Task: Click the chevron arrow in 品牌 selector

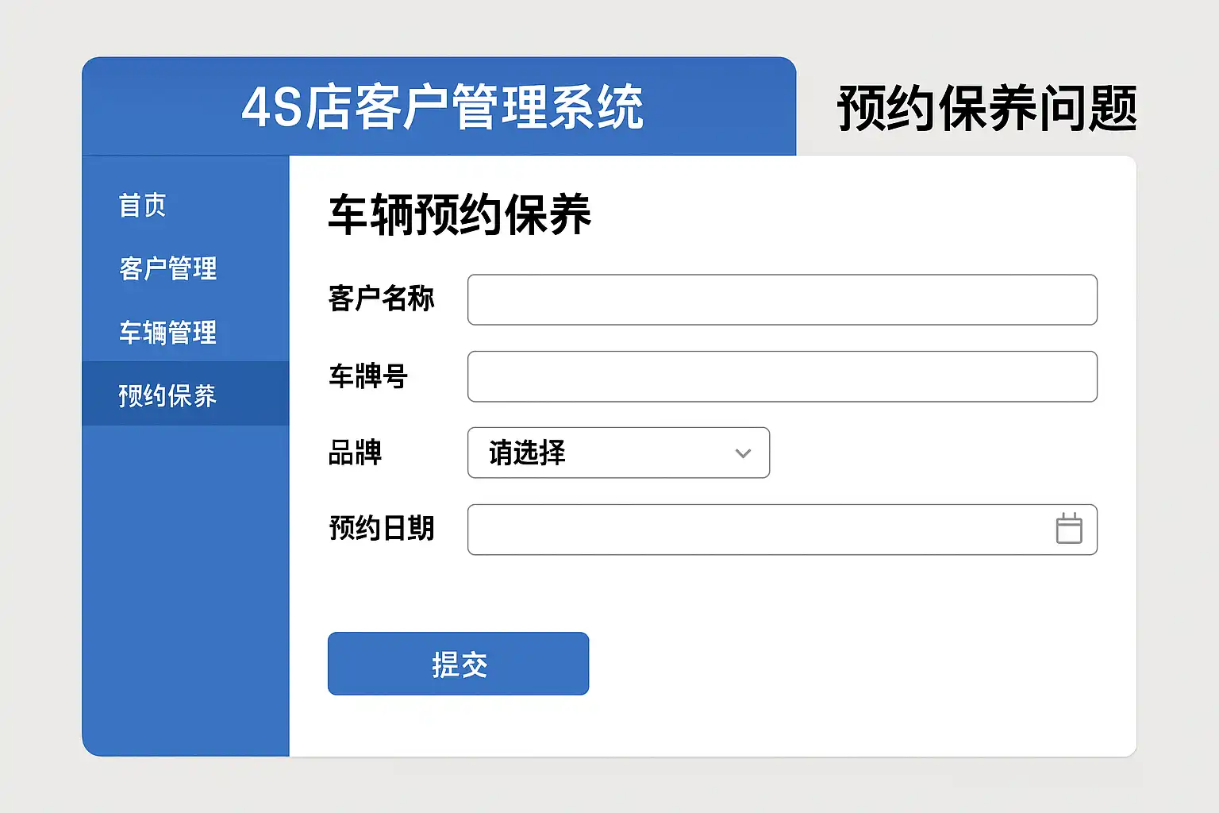Action: (x=743, y=453)
